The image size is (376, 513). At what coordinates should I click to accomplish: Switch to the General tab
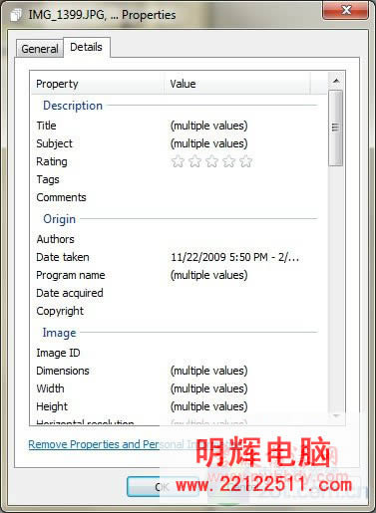pyautogui.click(x=40, y=49)
